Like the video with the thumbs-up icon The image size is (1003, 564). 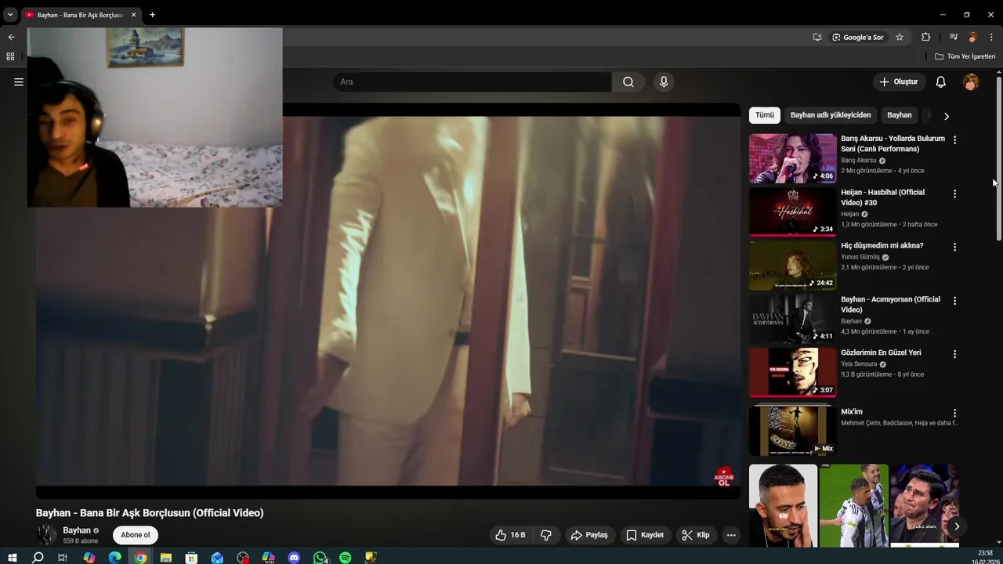click(510, 535)
